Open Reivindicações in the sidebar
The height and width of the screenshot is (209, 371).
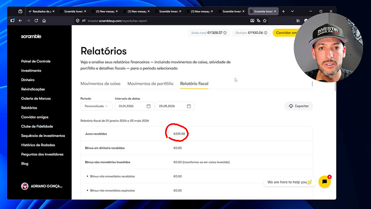pos(33,89)
